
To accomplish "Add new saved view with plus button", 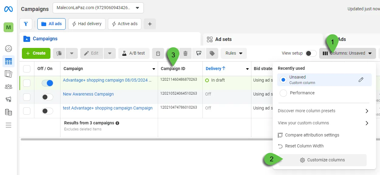I will click(x=150, y=24).
